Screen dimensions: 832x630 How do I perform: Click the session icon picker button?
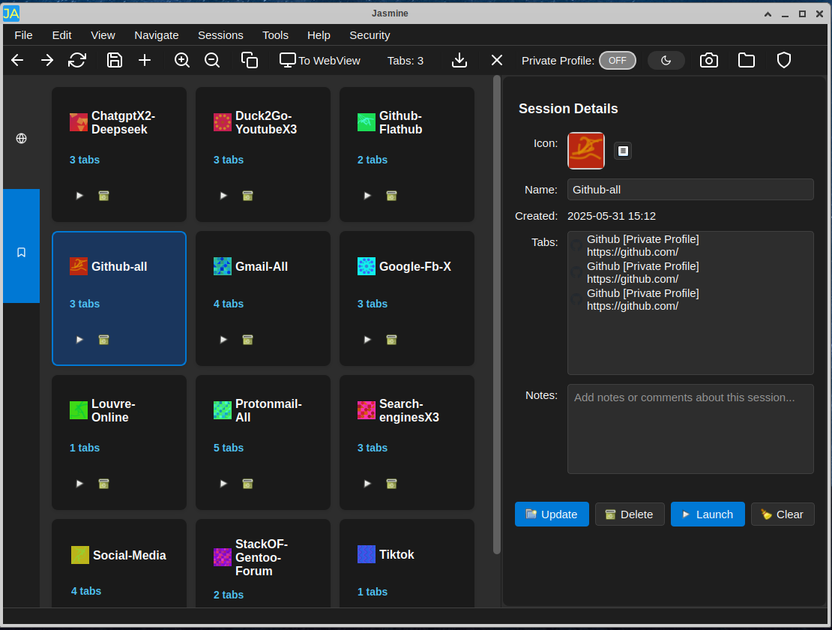[623, 151]
